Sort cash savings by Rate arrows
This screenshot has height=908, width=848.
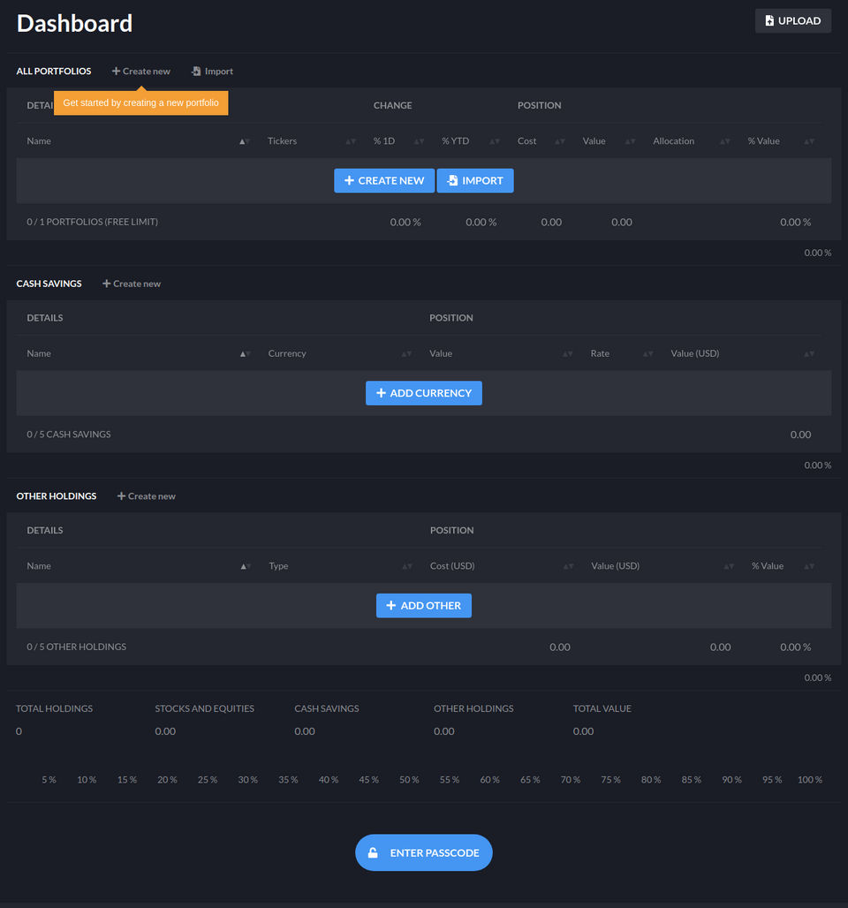pyautogui.click(x=648, y=354)
